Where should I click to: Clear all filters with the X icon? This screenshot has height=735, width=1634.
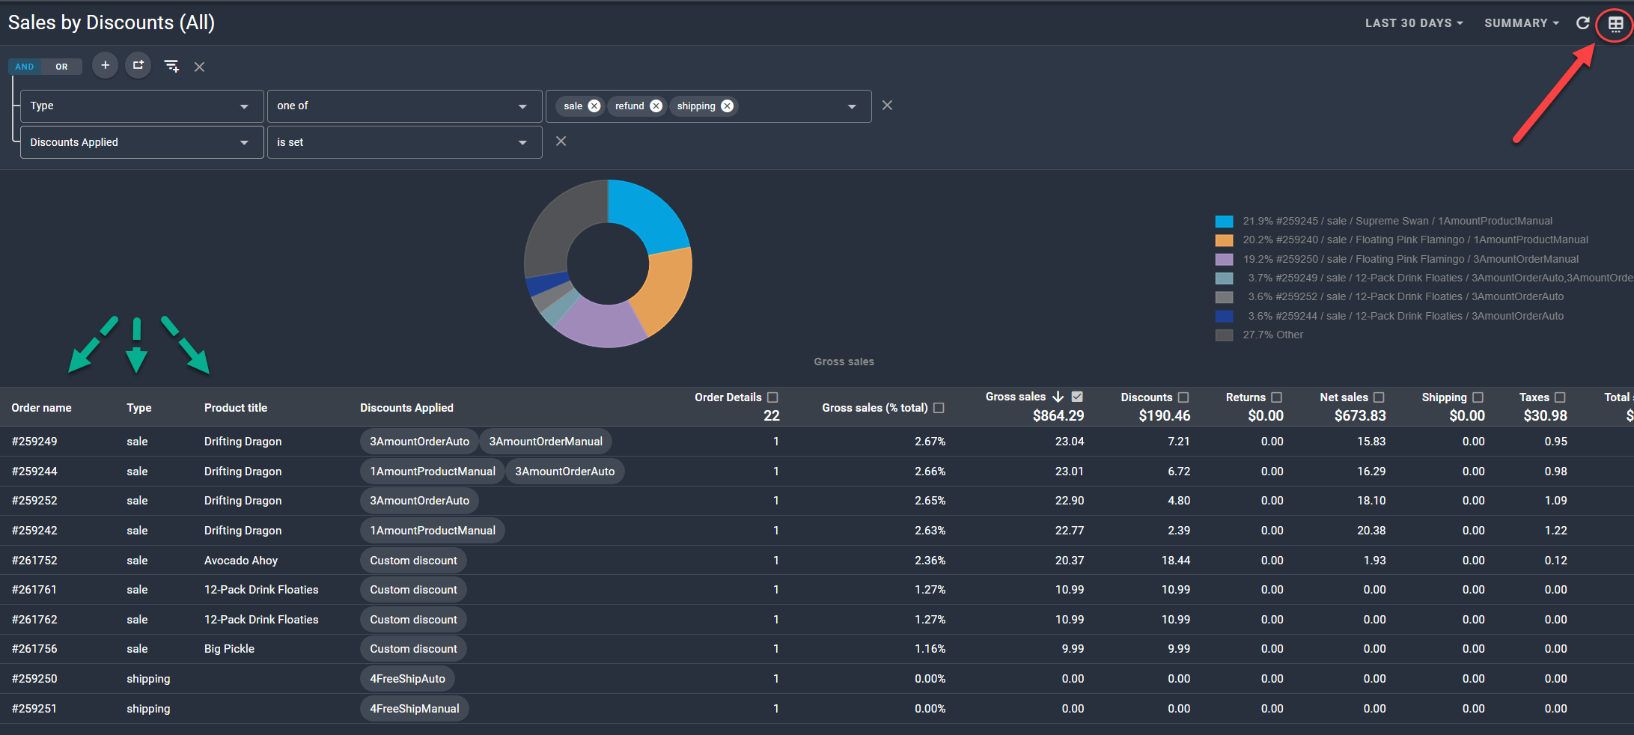[199, 67]
